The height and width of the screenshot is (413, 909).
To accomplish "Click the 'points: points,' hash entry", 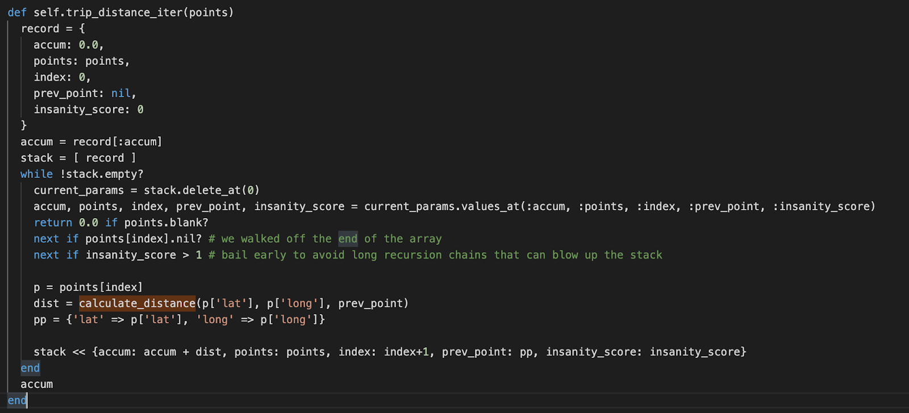I will [82, 61].
